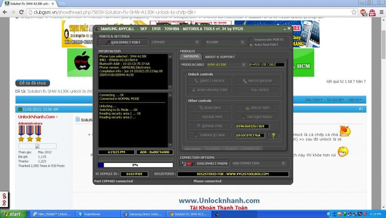Open the Điều Chỉnh dropdown menu

click(x=313, y=100)
